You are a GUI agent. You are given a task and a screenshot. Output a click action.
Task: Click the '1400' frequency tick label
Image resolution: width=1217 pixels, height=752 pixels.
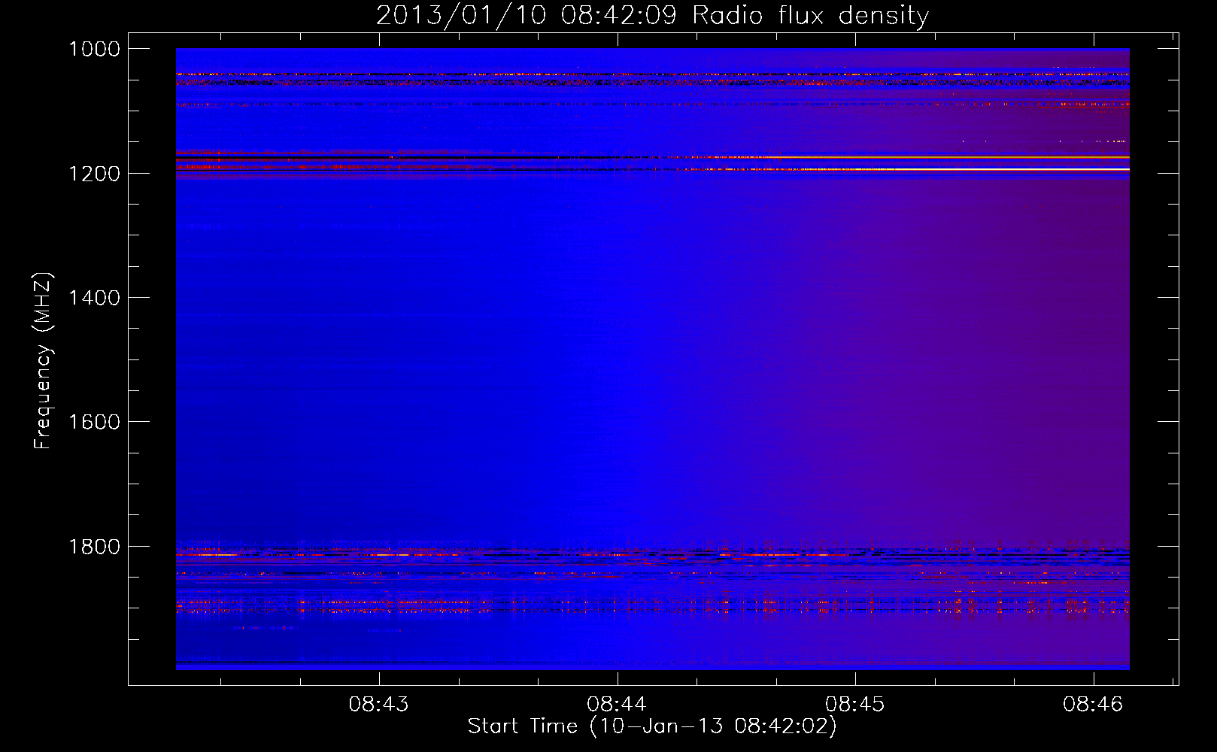(94, 298)
